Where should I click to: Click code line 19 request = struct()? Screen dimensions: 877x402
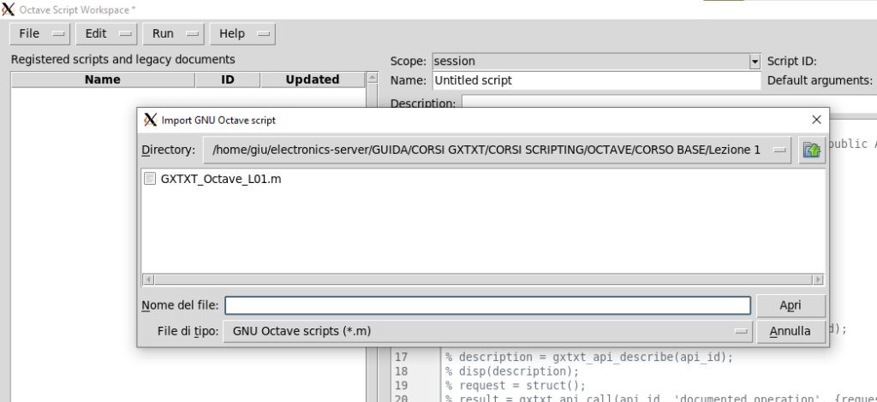pyautogui.click(x=516, y=386)
